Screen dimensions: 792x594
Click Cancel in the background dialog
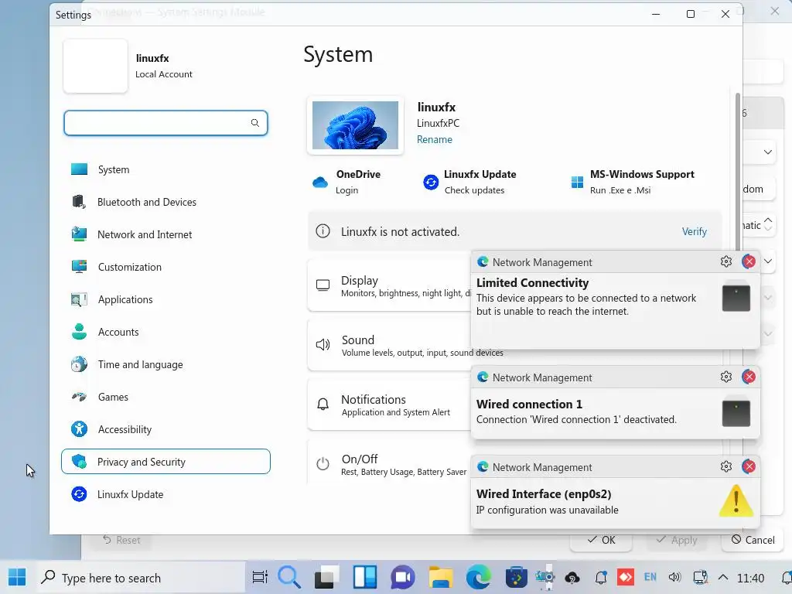(x=753, y=540)
